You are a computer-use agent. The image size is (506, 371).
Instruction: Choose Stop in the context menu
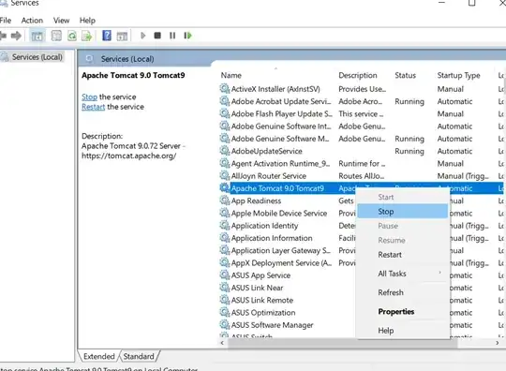coord(403,212)
